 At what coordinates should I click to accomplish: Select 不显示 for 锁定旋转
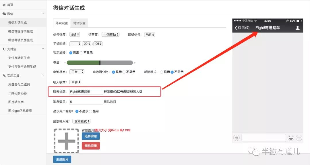point(82,53)
